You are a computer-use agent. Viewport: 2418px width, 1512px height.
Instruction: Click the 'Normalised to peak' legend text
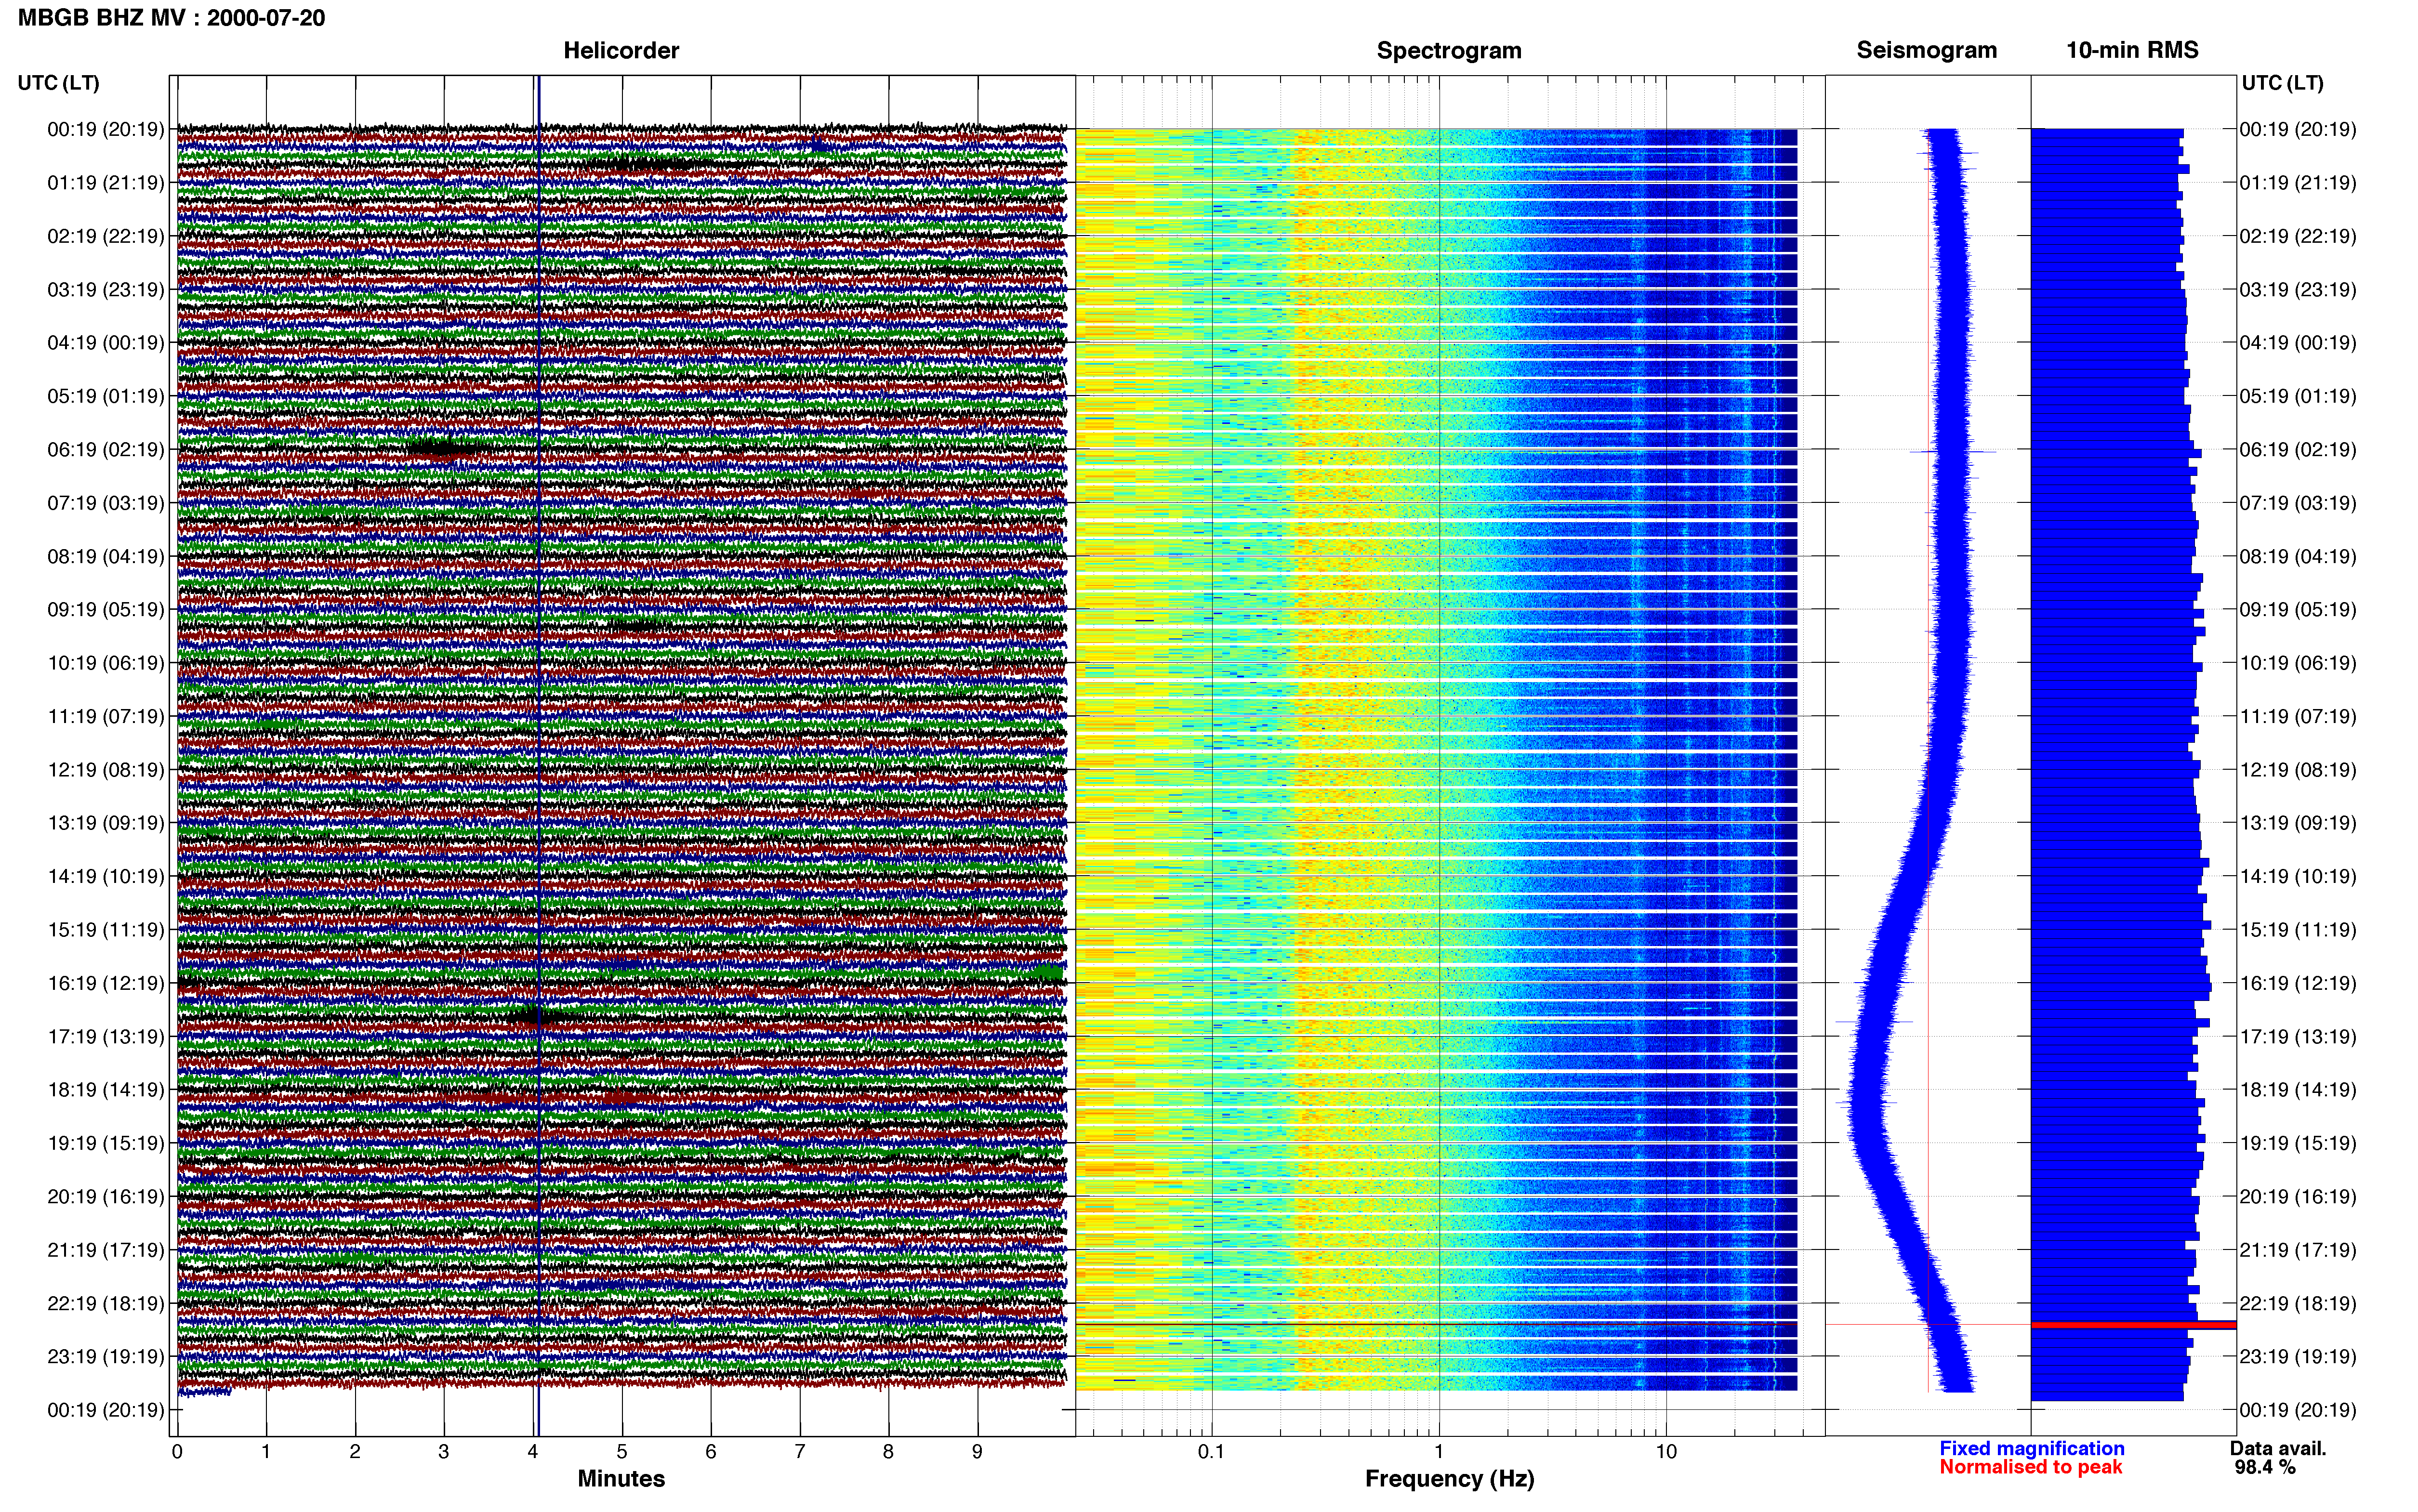[x=2031, y=1468]
